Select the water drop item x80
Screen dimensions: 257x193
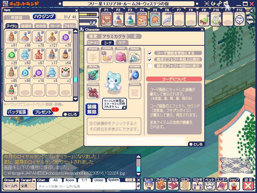tap(25, 72)
